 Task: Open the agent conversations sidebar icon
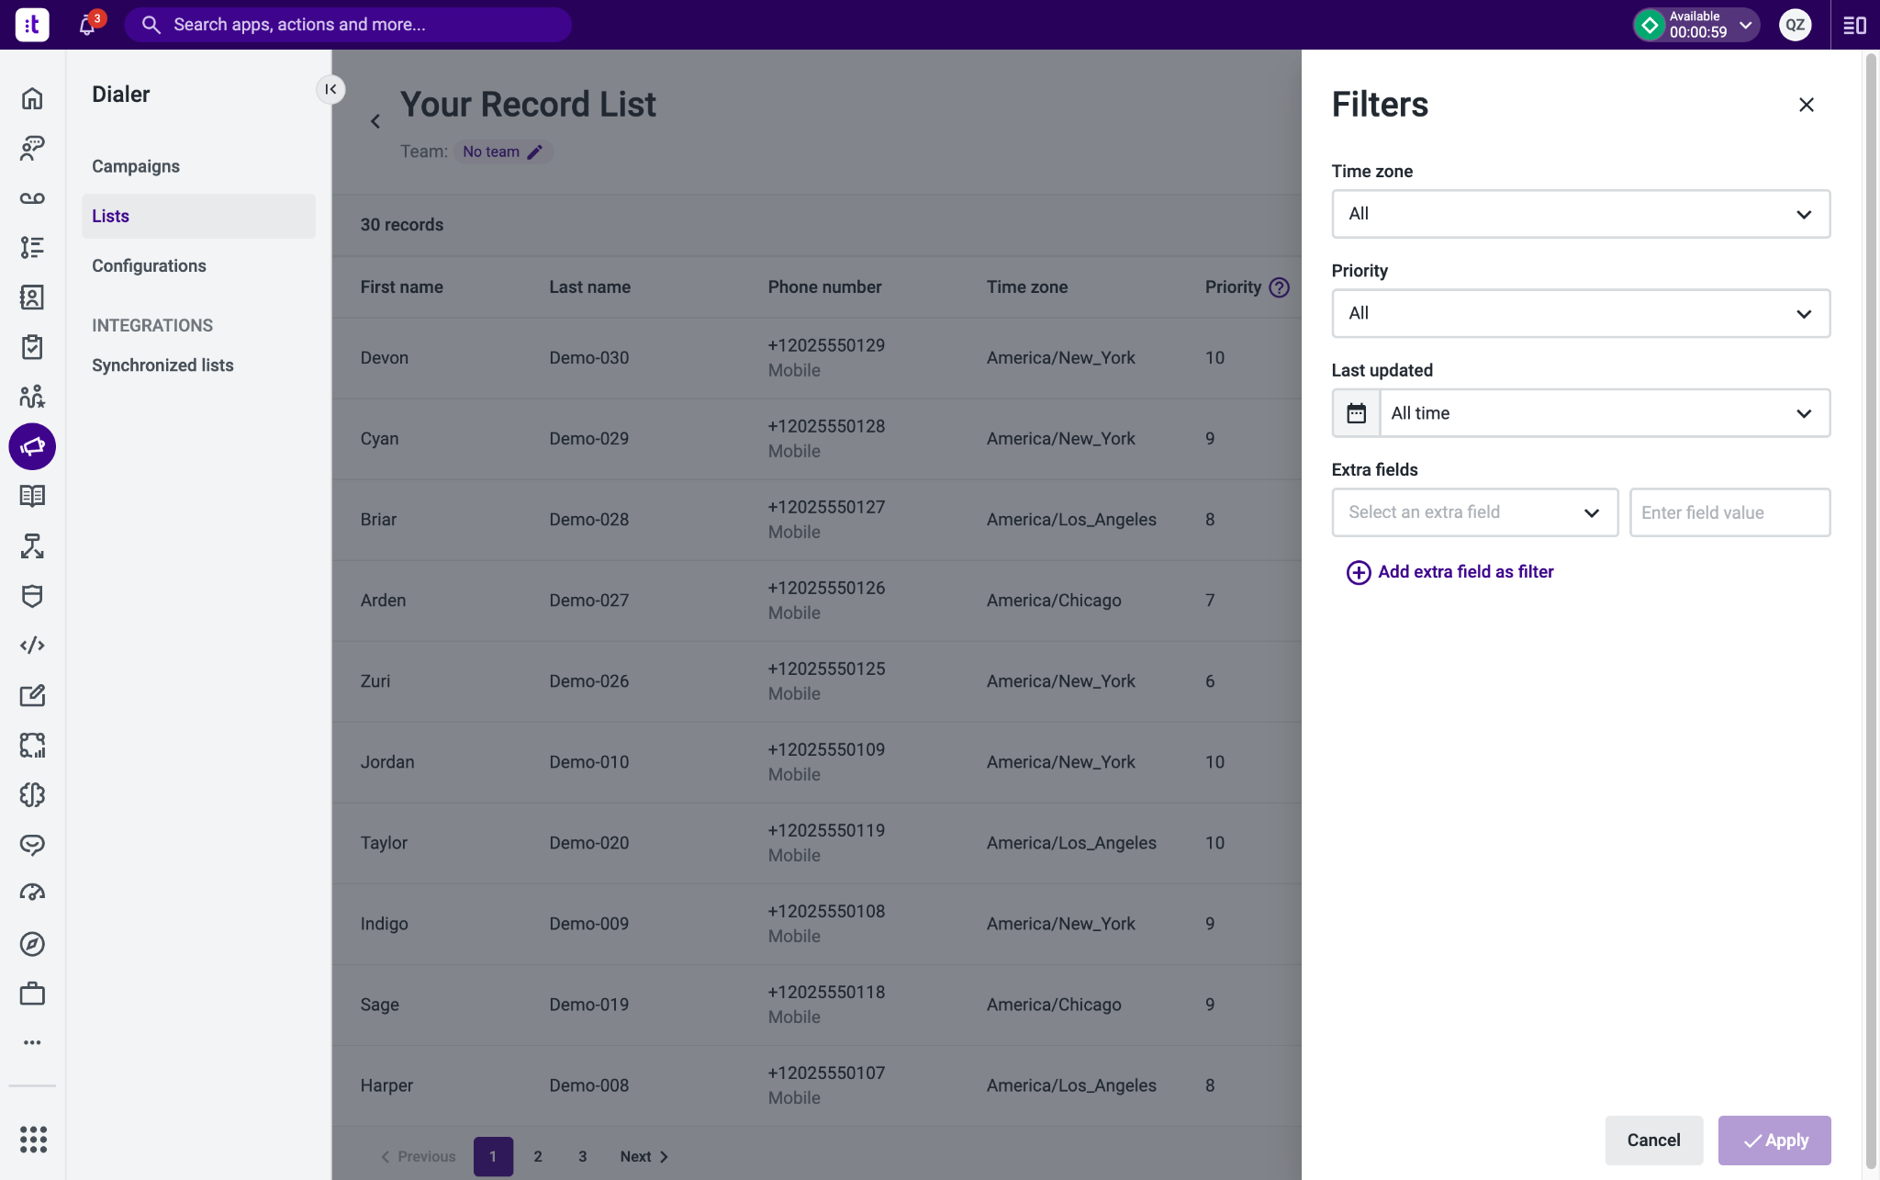[32, 148]
